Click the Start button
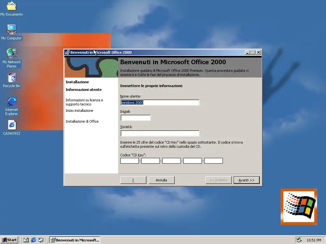Screen dimensions: 326x244 tap(9, 240)
